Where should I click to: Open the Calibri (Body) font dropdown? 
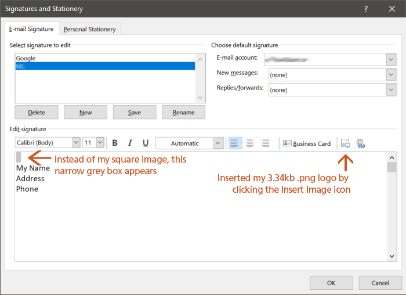tap(76, 142)
